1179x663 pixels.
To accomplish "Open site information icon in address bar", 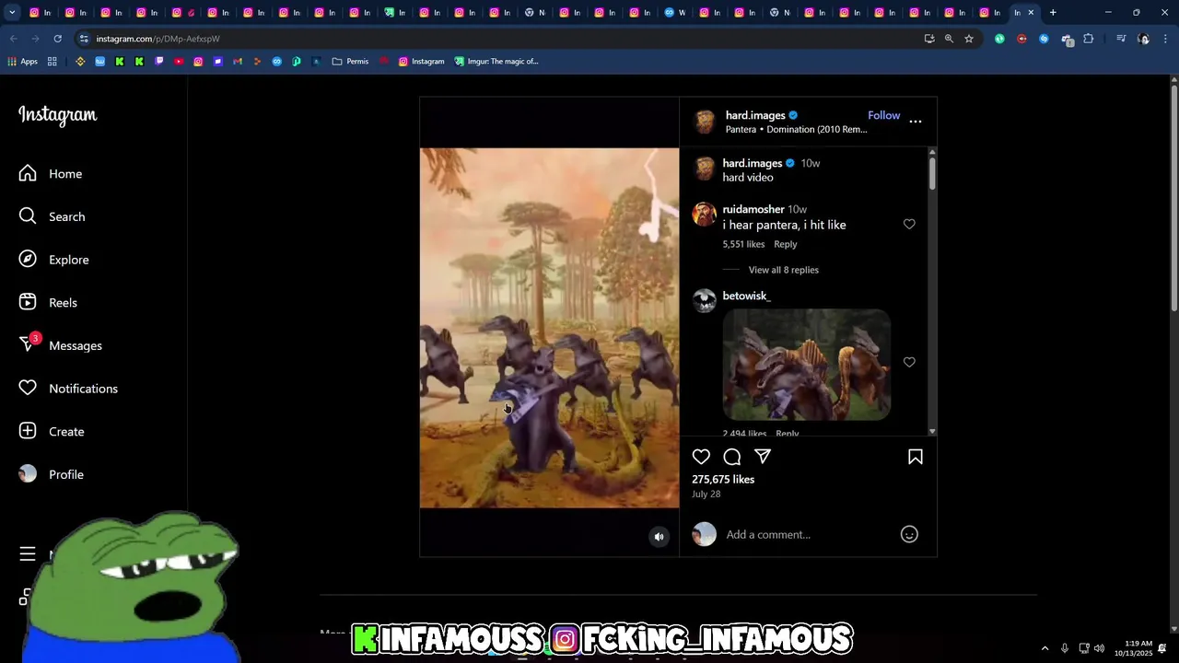I will 84,39.
